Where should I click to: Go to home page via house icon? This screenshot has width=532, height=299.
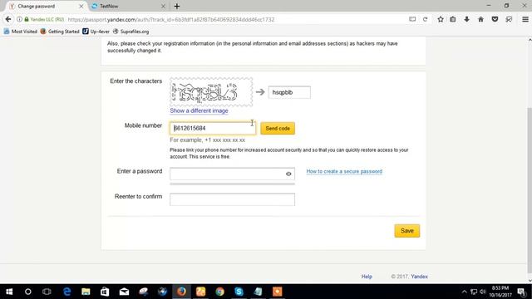480,19
